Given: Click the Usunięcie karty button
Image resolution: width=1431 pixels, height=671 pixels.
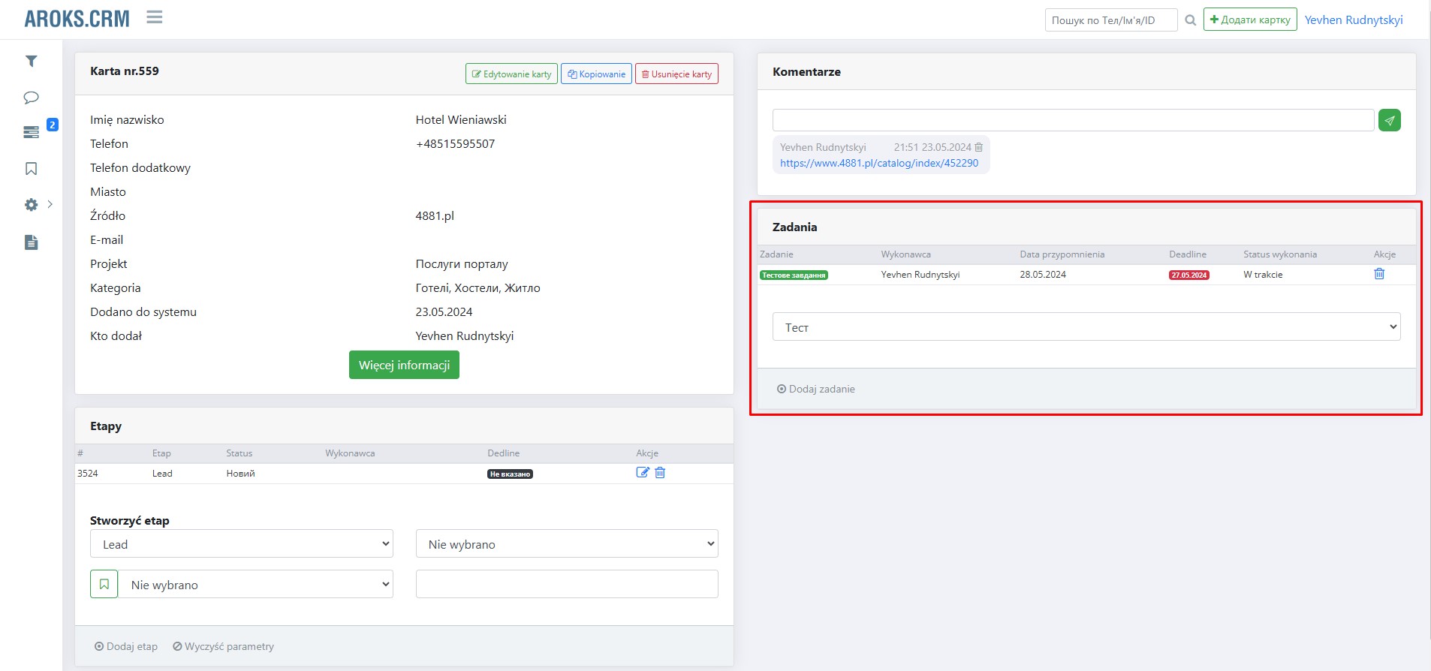Looking at the screenshot, I should point(676,74).
